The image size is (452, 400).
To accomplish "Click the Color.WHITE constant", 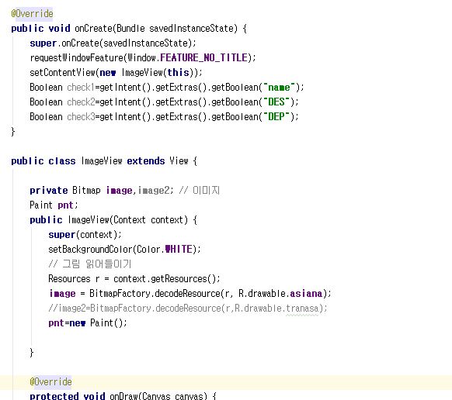I will (x=165, y=249).
